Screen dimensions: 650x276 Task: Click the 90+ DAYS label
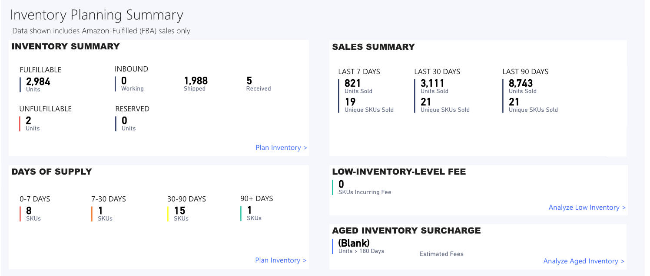256,199
